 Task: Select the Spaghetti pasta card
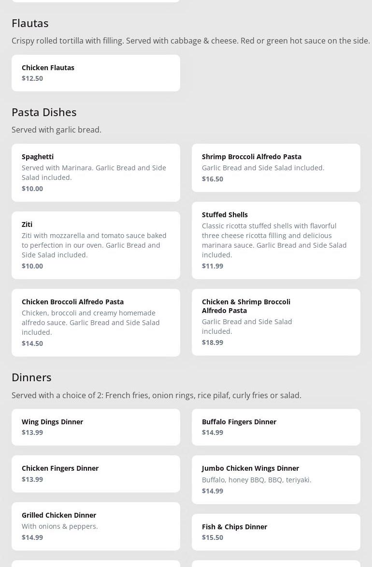click(x=96, y=172)
